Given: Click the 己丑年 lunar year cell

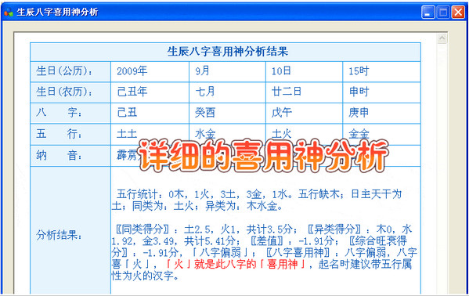Looking at the screenshot, I should tap(150, 92).
